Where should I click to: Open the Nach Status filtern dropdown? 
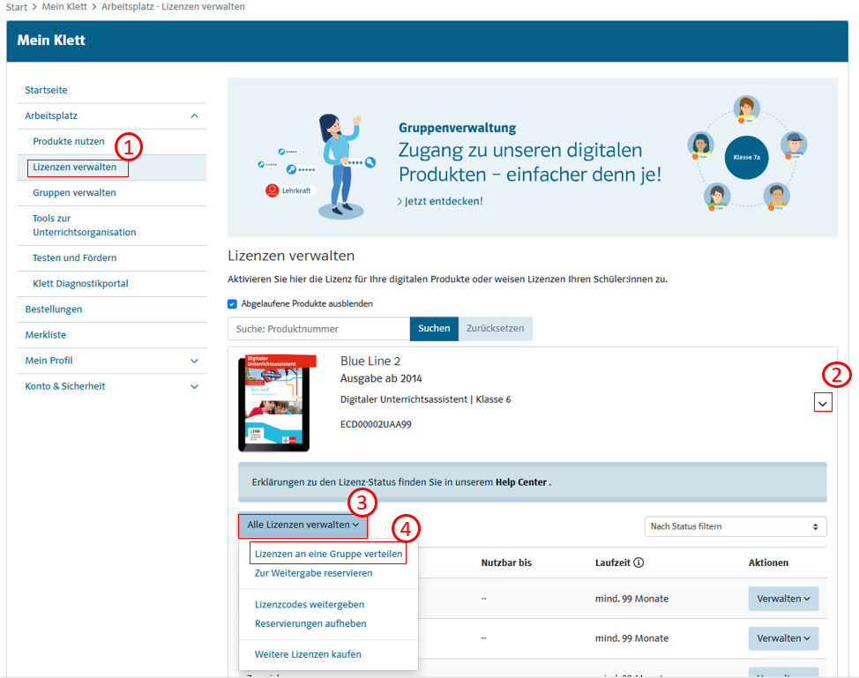tap(735, 526)
